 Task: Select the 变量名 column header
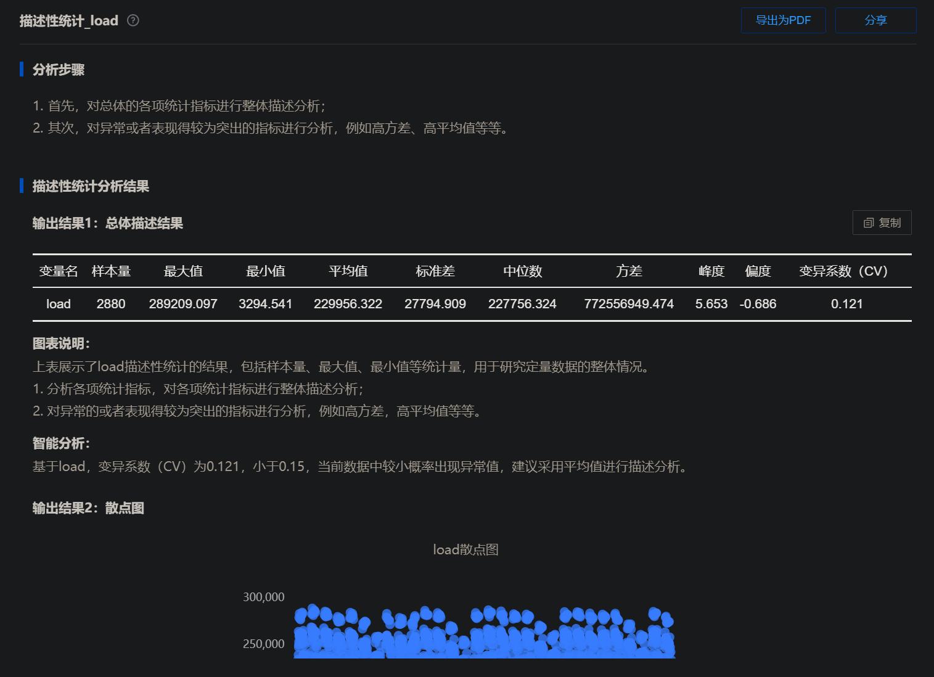tap(58, 271)
